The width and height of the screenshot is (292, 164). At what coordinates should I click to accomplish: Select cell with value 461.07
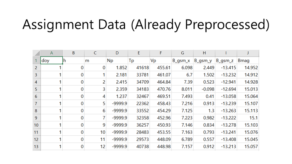[161, 75]
